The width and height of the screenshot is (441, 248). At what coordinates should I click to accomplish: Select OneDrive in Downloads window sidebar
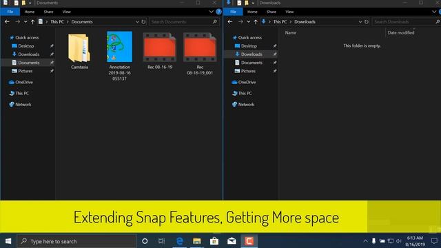tap(247, 82)
